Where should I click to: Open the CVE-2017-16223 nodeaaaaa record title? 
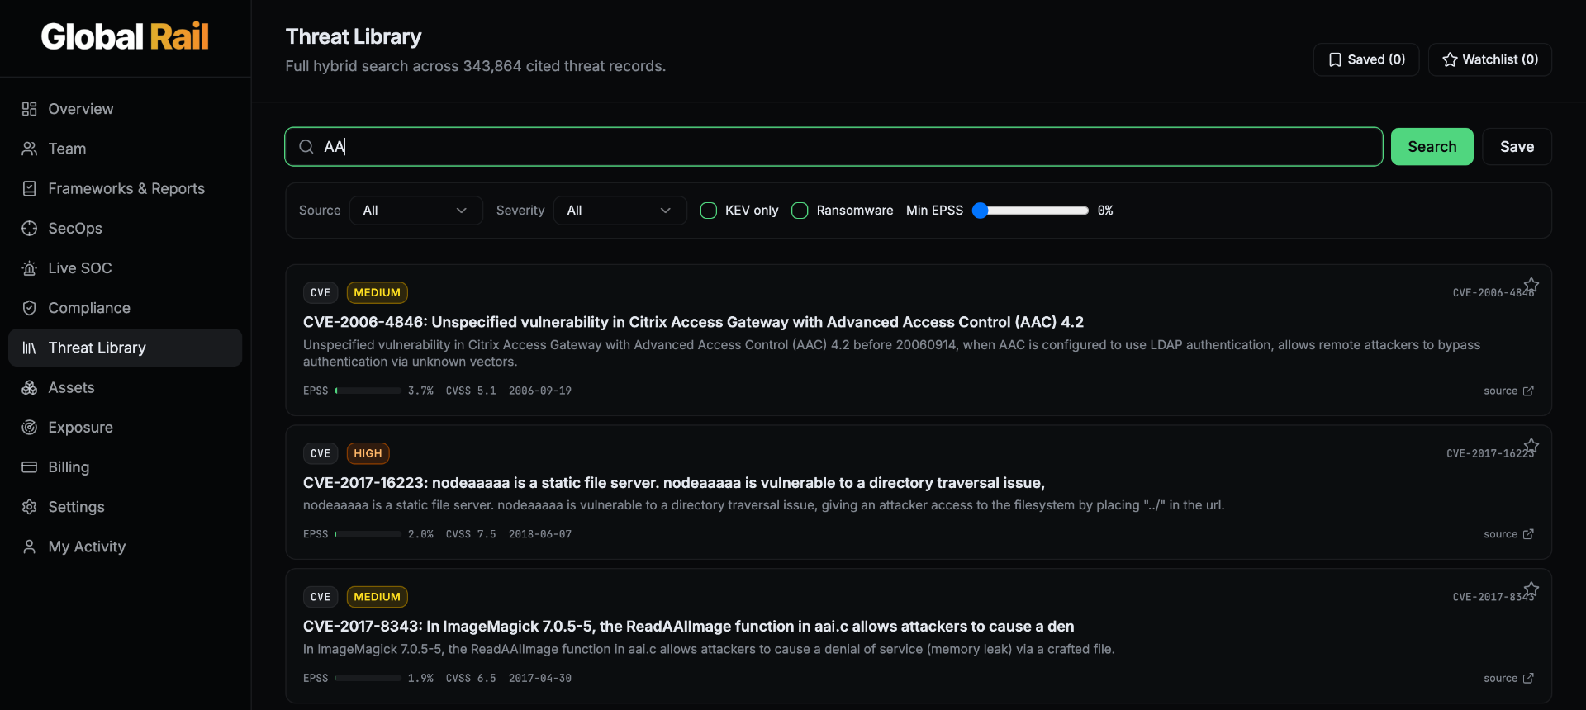(x=674, y=483)
